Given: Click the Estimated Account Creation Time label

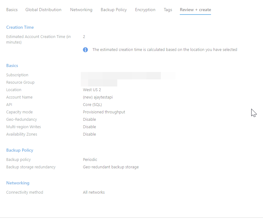Looking at the screenshot, I should pyautogui.click(x=38, y=39).
